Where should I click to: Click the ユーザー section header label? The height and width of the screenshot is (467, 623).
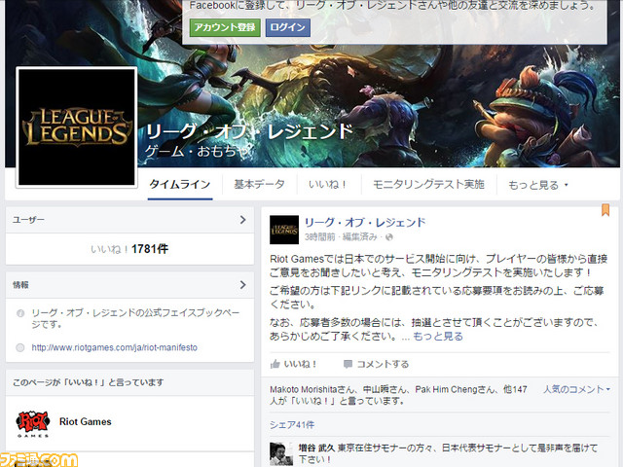28,220
